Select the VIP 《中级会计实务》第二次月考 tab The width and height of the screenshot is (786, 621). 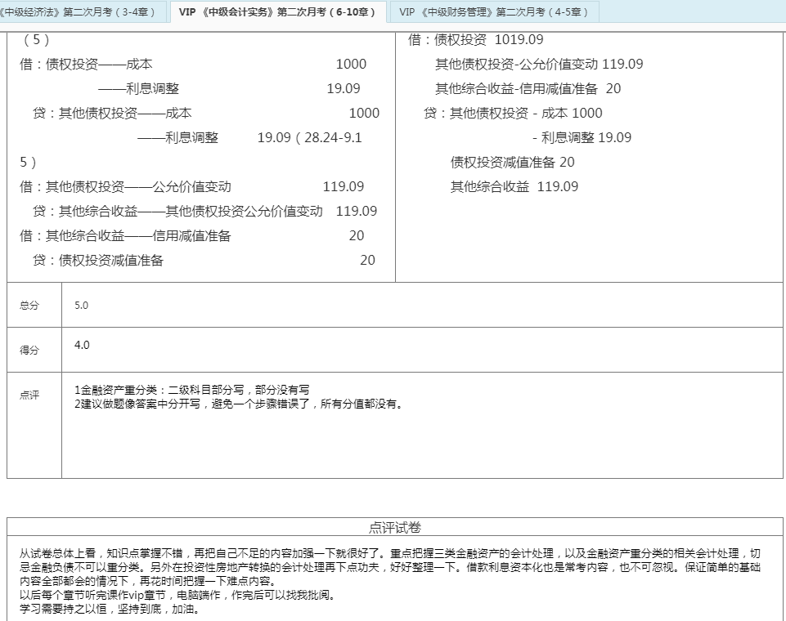[278, 11]
